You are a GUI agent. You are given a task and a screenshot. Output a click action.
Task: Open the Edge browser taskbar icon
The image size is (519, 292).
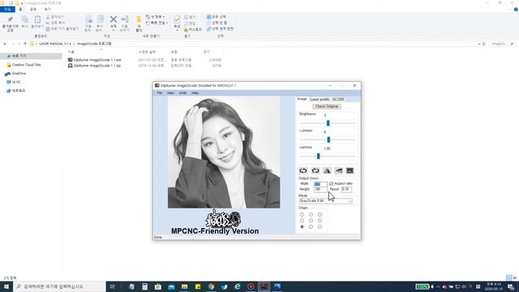238,286
